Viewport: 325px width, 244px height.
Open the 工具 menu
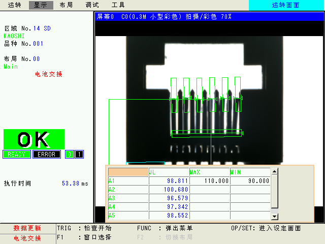tap(118, 5)
